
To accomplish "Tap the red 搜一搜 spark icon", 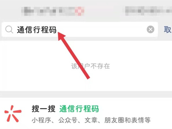I will click(13, 114).
